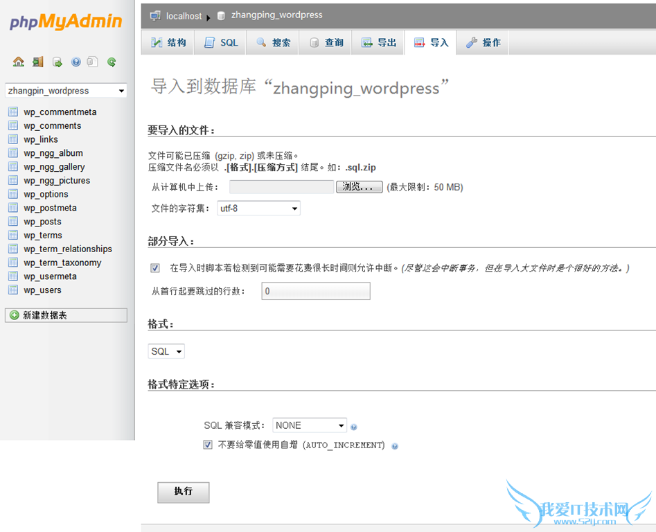Open SQL 兼容模式 NONE dropdown
The width and height of the screenshot is (656, 532).
[x=309, y=425]
